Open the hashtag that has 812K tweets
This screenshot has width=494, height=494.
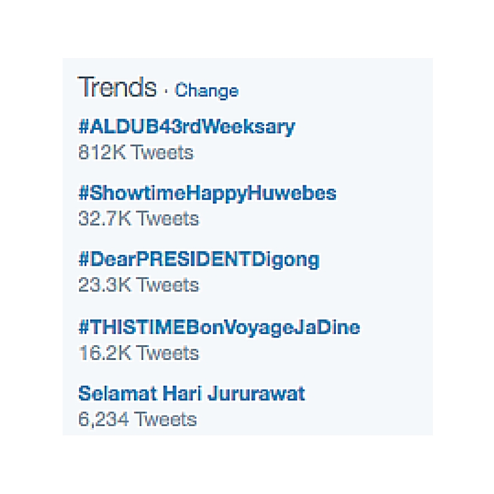186,127
